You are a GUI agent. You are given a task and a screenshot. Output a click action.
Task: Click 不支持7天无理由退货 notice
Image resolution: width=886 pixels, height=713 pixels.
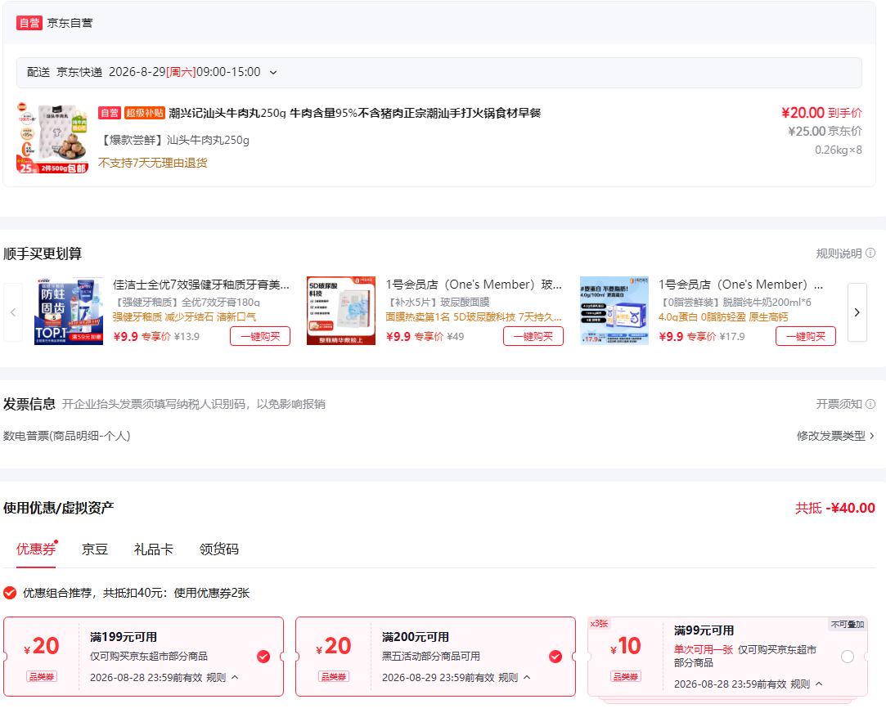152,164
